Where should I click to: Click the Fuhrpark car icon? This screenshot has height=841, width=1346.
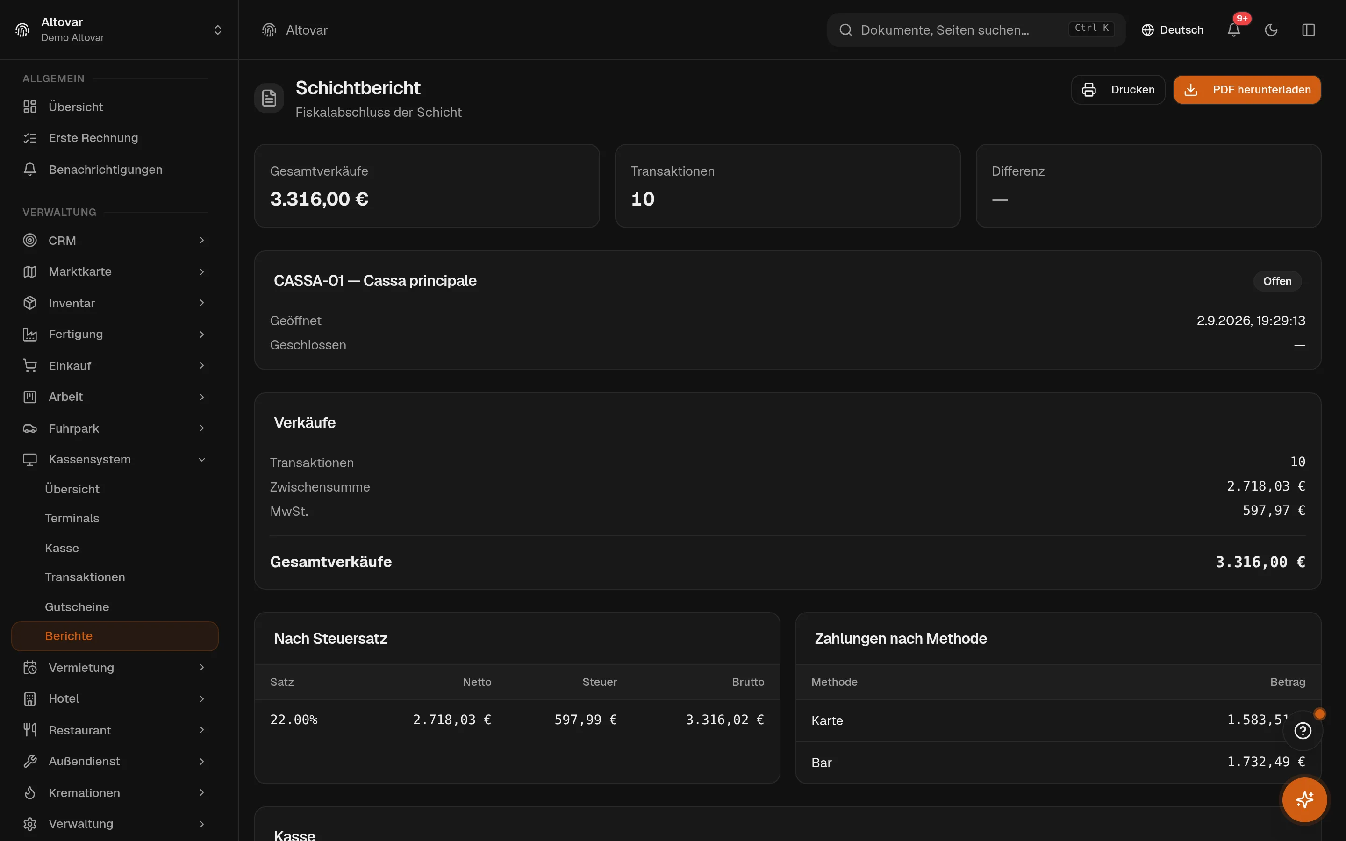click(x=30, y=428)
